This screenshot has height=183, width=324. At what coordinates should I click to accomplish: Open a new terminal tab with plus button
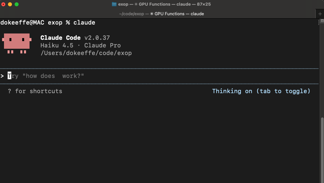pyautogui.click(x=320, y=14)
